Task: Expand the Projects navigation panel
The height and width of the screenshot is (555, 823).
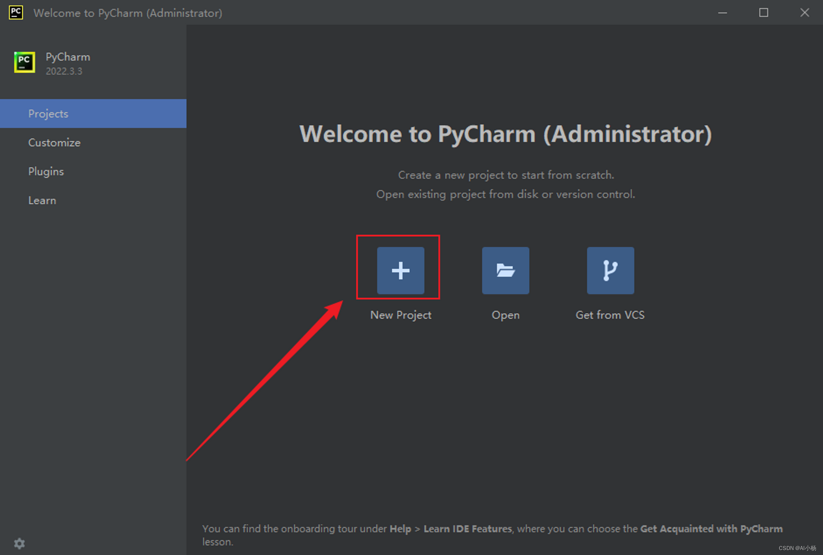Action: [93, 113]
